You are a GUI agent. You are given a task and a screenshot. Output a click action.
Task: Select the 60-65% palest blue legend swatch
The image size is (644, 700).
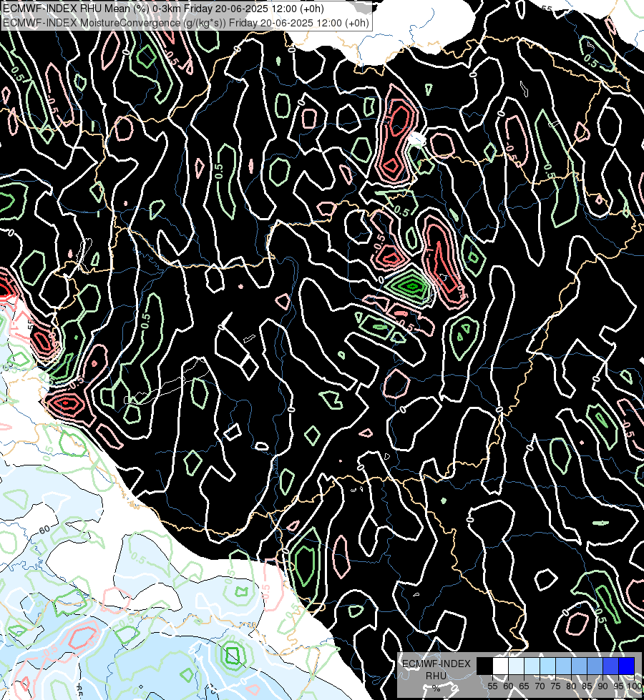point(516,666)
